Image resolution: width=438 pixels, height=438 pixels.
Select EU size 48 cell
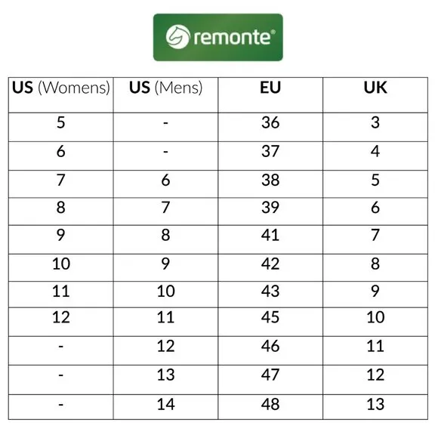pyautogui.click(x=270, y=407)
